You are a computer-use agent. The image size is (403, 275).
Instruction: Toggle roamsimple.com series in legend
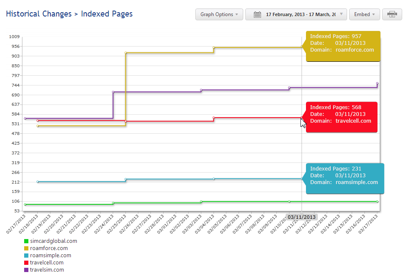pyautogui.click(x=50, y=256)
